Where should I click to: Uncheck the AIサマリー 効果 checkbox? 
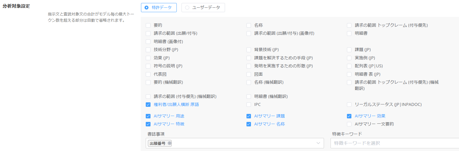349,116
